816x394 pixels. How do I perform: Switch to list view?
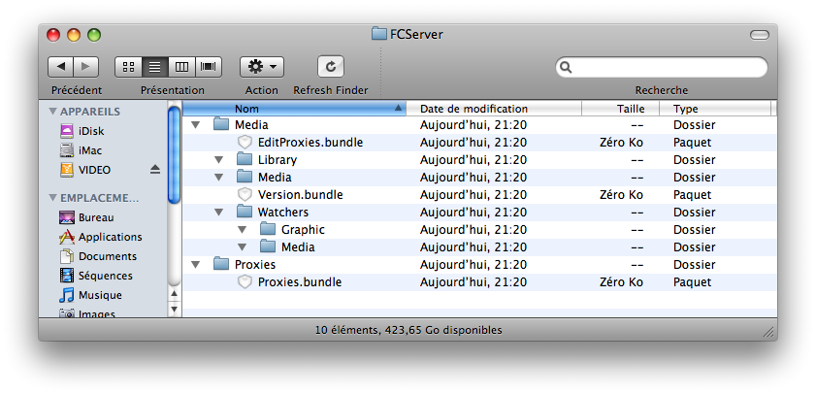point(155,67)
